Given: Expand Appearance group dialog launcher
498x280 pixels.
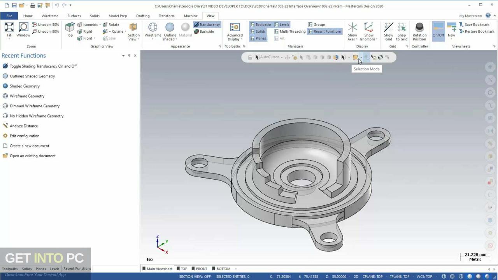Looking at the screenshot, I should pyautogui.click(x=220, y=46).
